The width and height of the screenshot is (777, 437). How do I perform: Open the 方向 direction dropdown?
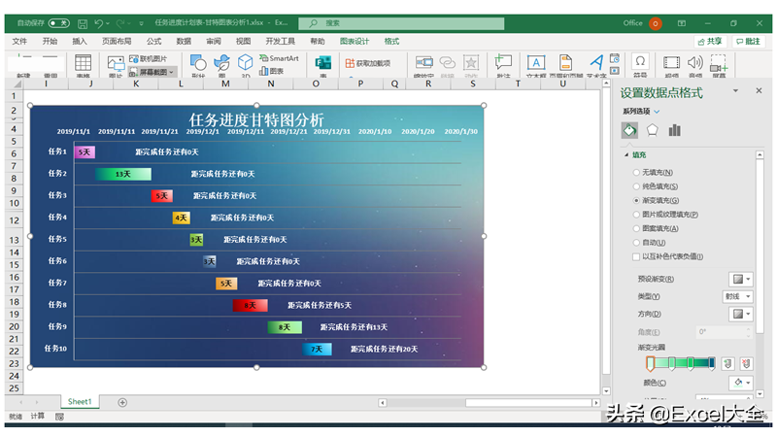coord(741,314)
